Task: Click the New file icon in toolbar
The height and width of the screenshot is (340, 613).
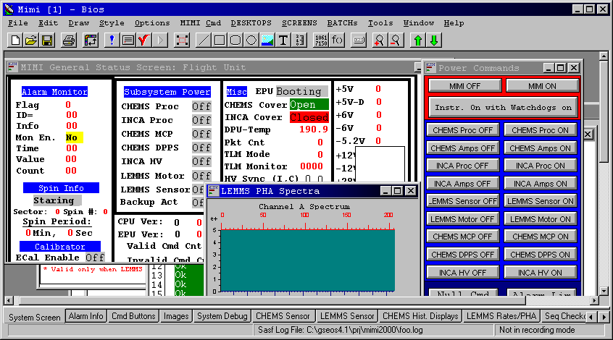Action: [x=15, y=40]
